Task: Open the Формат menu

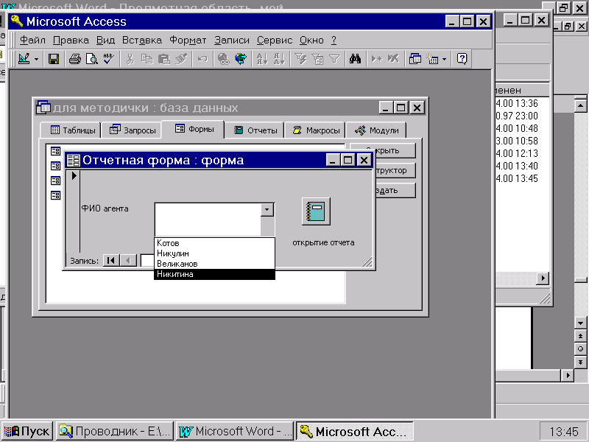Action: click(188, 41)
